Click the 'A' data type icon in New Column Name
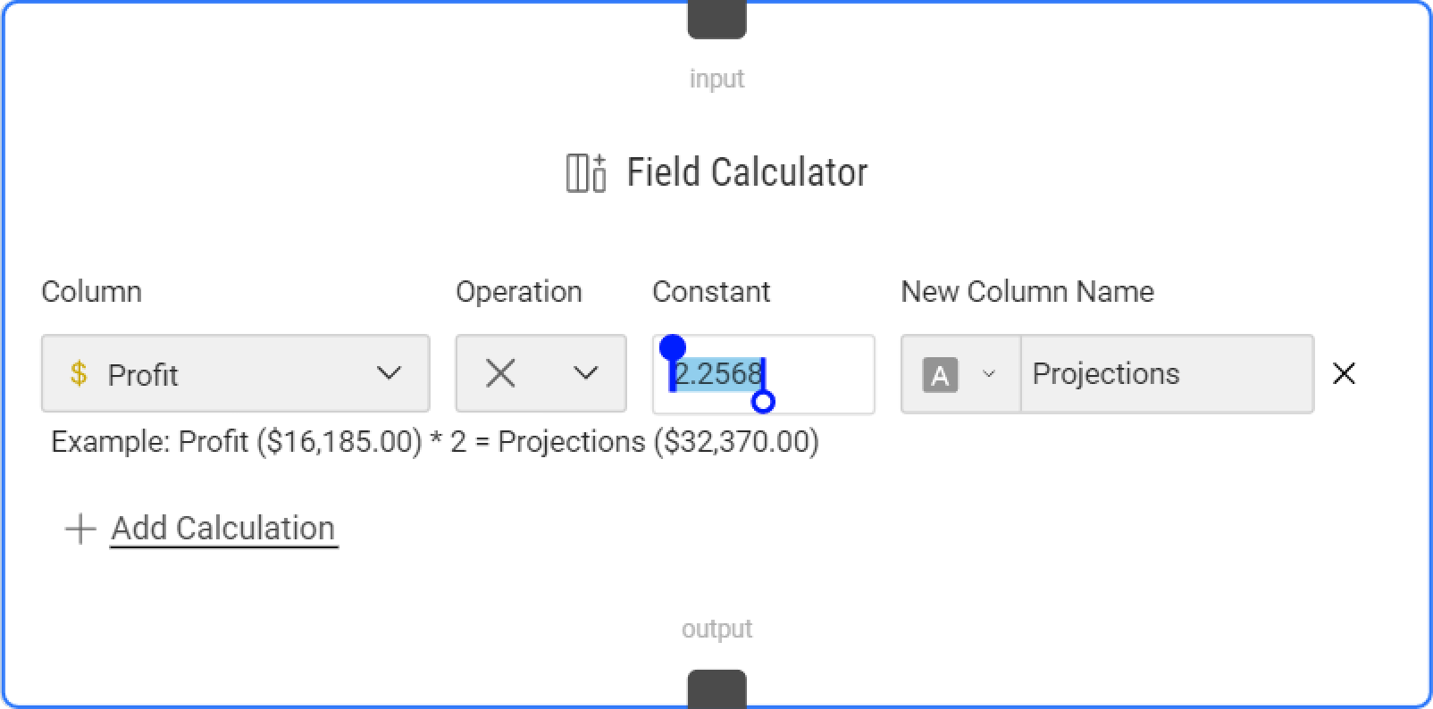1433x709 pixels. click(x=938, y=375)
